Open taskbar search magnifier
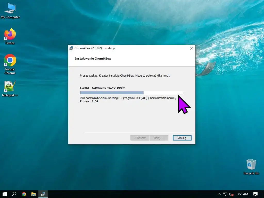This screenshot has width=264, height=198. click(x=14, y=194)
